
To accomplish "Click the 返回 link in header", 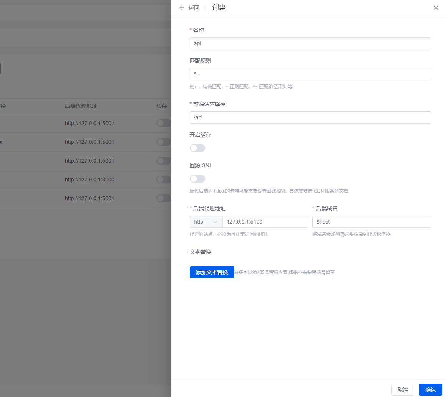I will click(x=194, y=8).
